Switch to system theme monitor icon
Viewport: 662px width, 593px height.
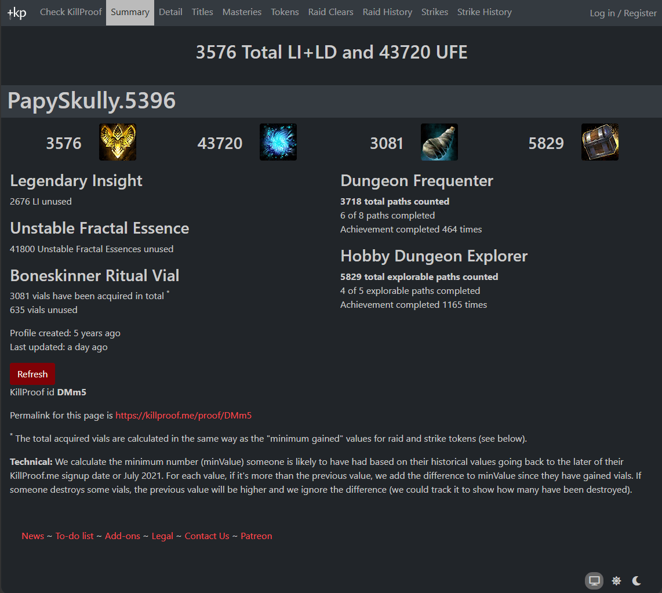(x=594, y=581)
